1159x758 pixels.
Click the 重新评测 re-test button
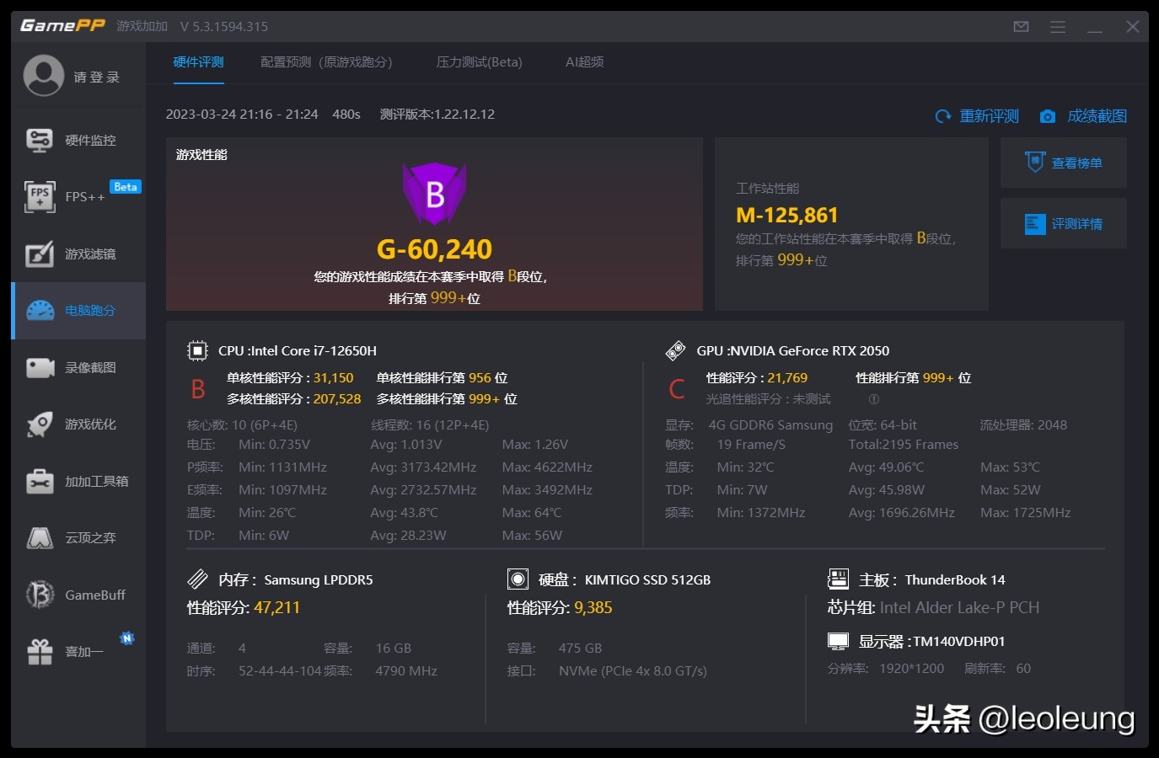(978, 116)
